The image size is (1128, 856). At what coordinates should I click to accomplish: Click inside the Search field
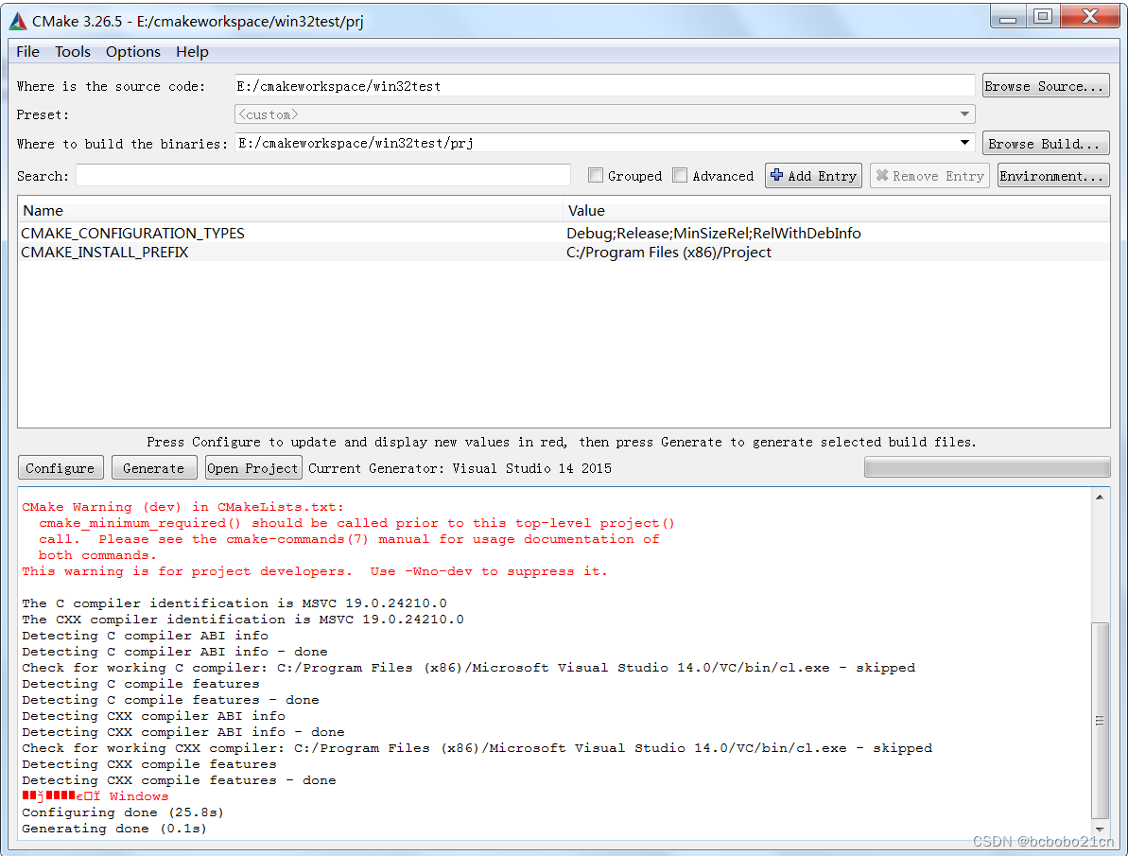click(321, 175)
